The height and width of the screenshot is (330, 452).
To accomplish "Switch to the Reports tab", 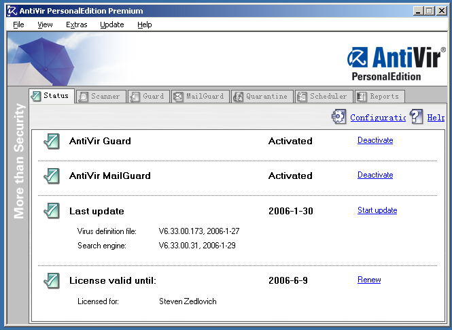I will tap(380, 97).
